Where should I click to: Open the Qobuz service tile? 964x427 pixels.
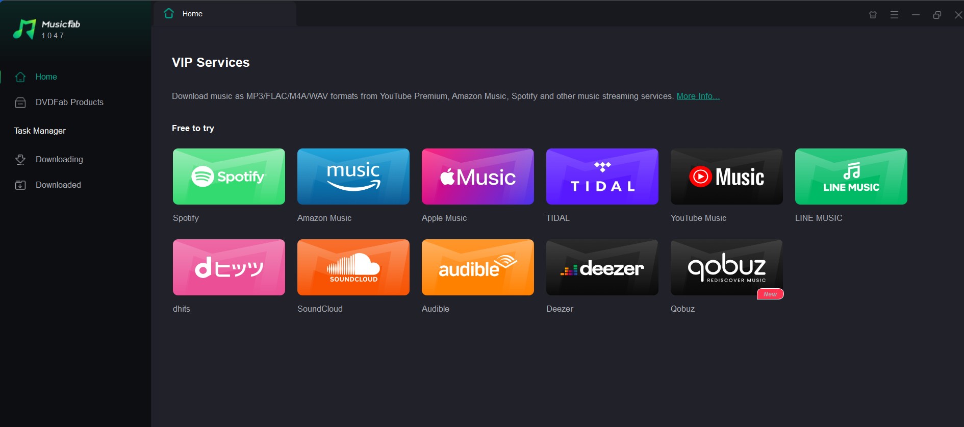click(727, 267)
